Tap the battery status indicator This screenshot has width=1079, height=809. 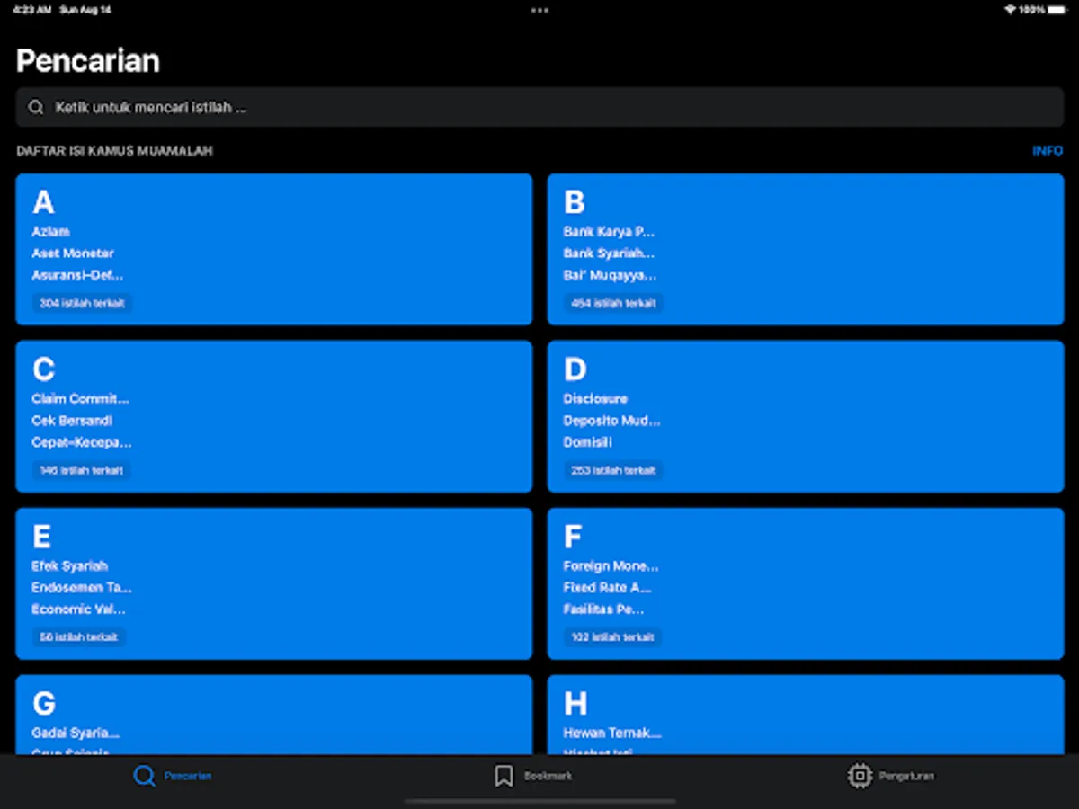click(1044, 10)
